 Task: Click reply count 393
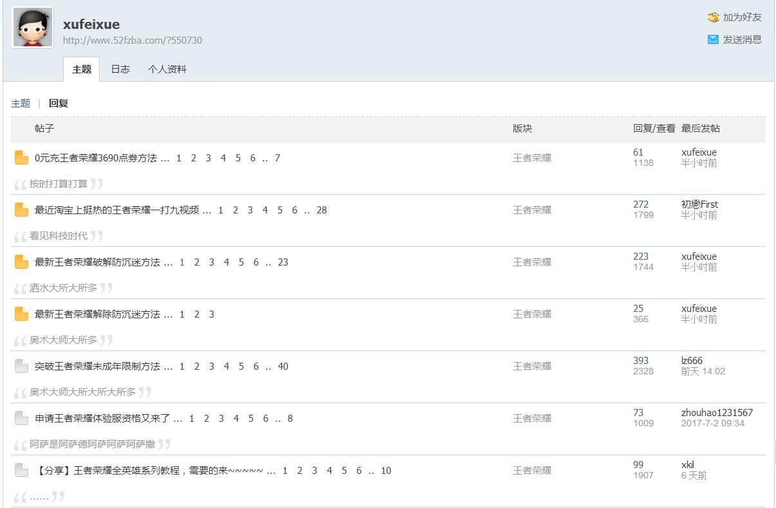coord(641,361)
